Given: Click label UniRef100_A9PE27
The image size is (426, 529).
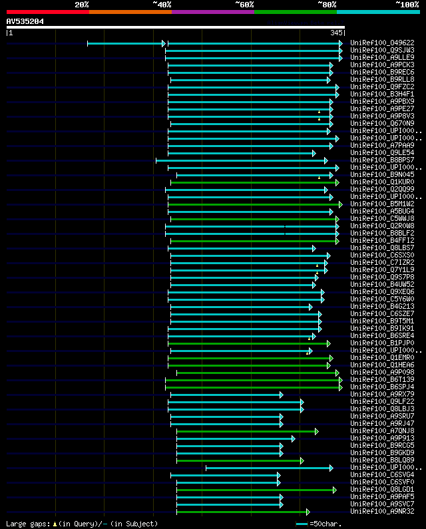Looking at the screenshot, I should point(382,108).
